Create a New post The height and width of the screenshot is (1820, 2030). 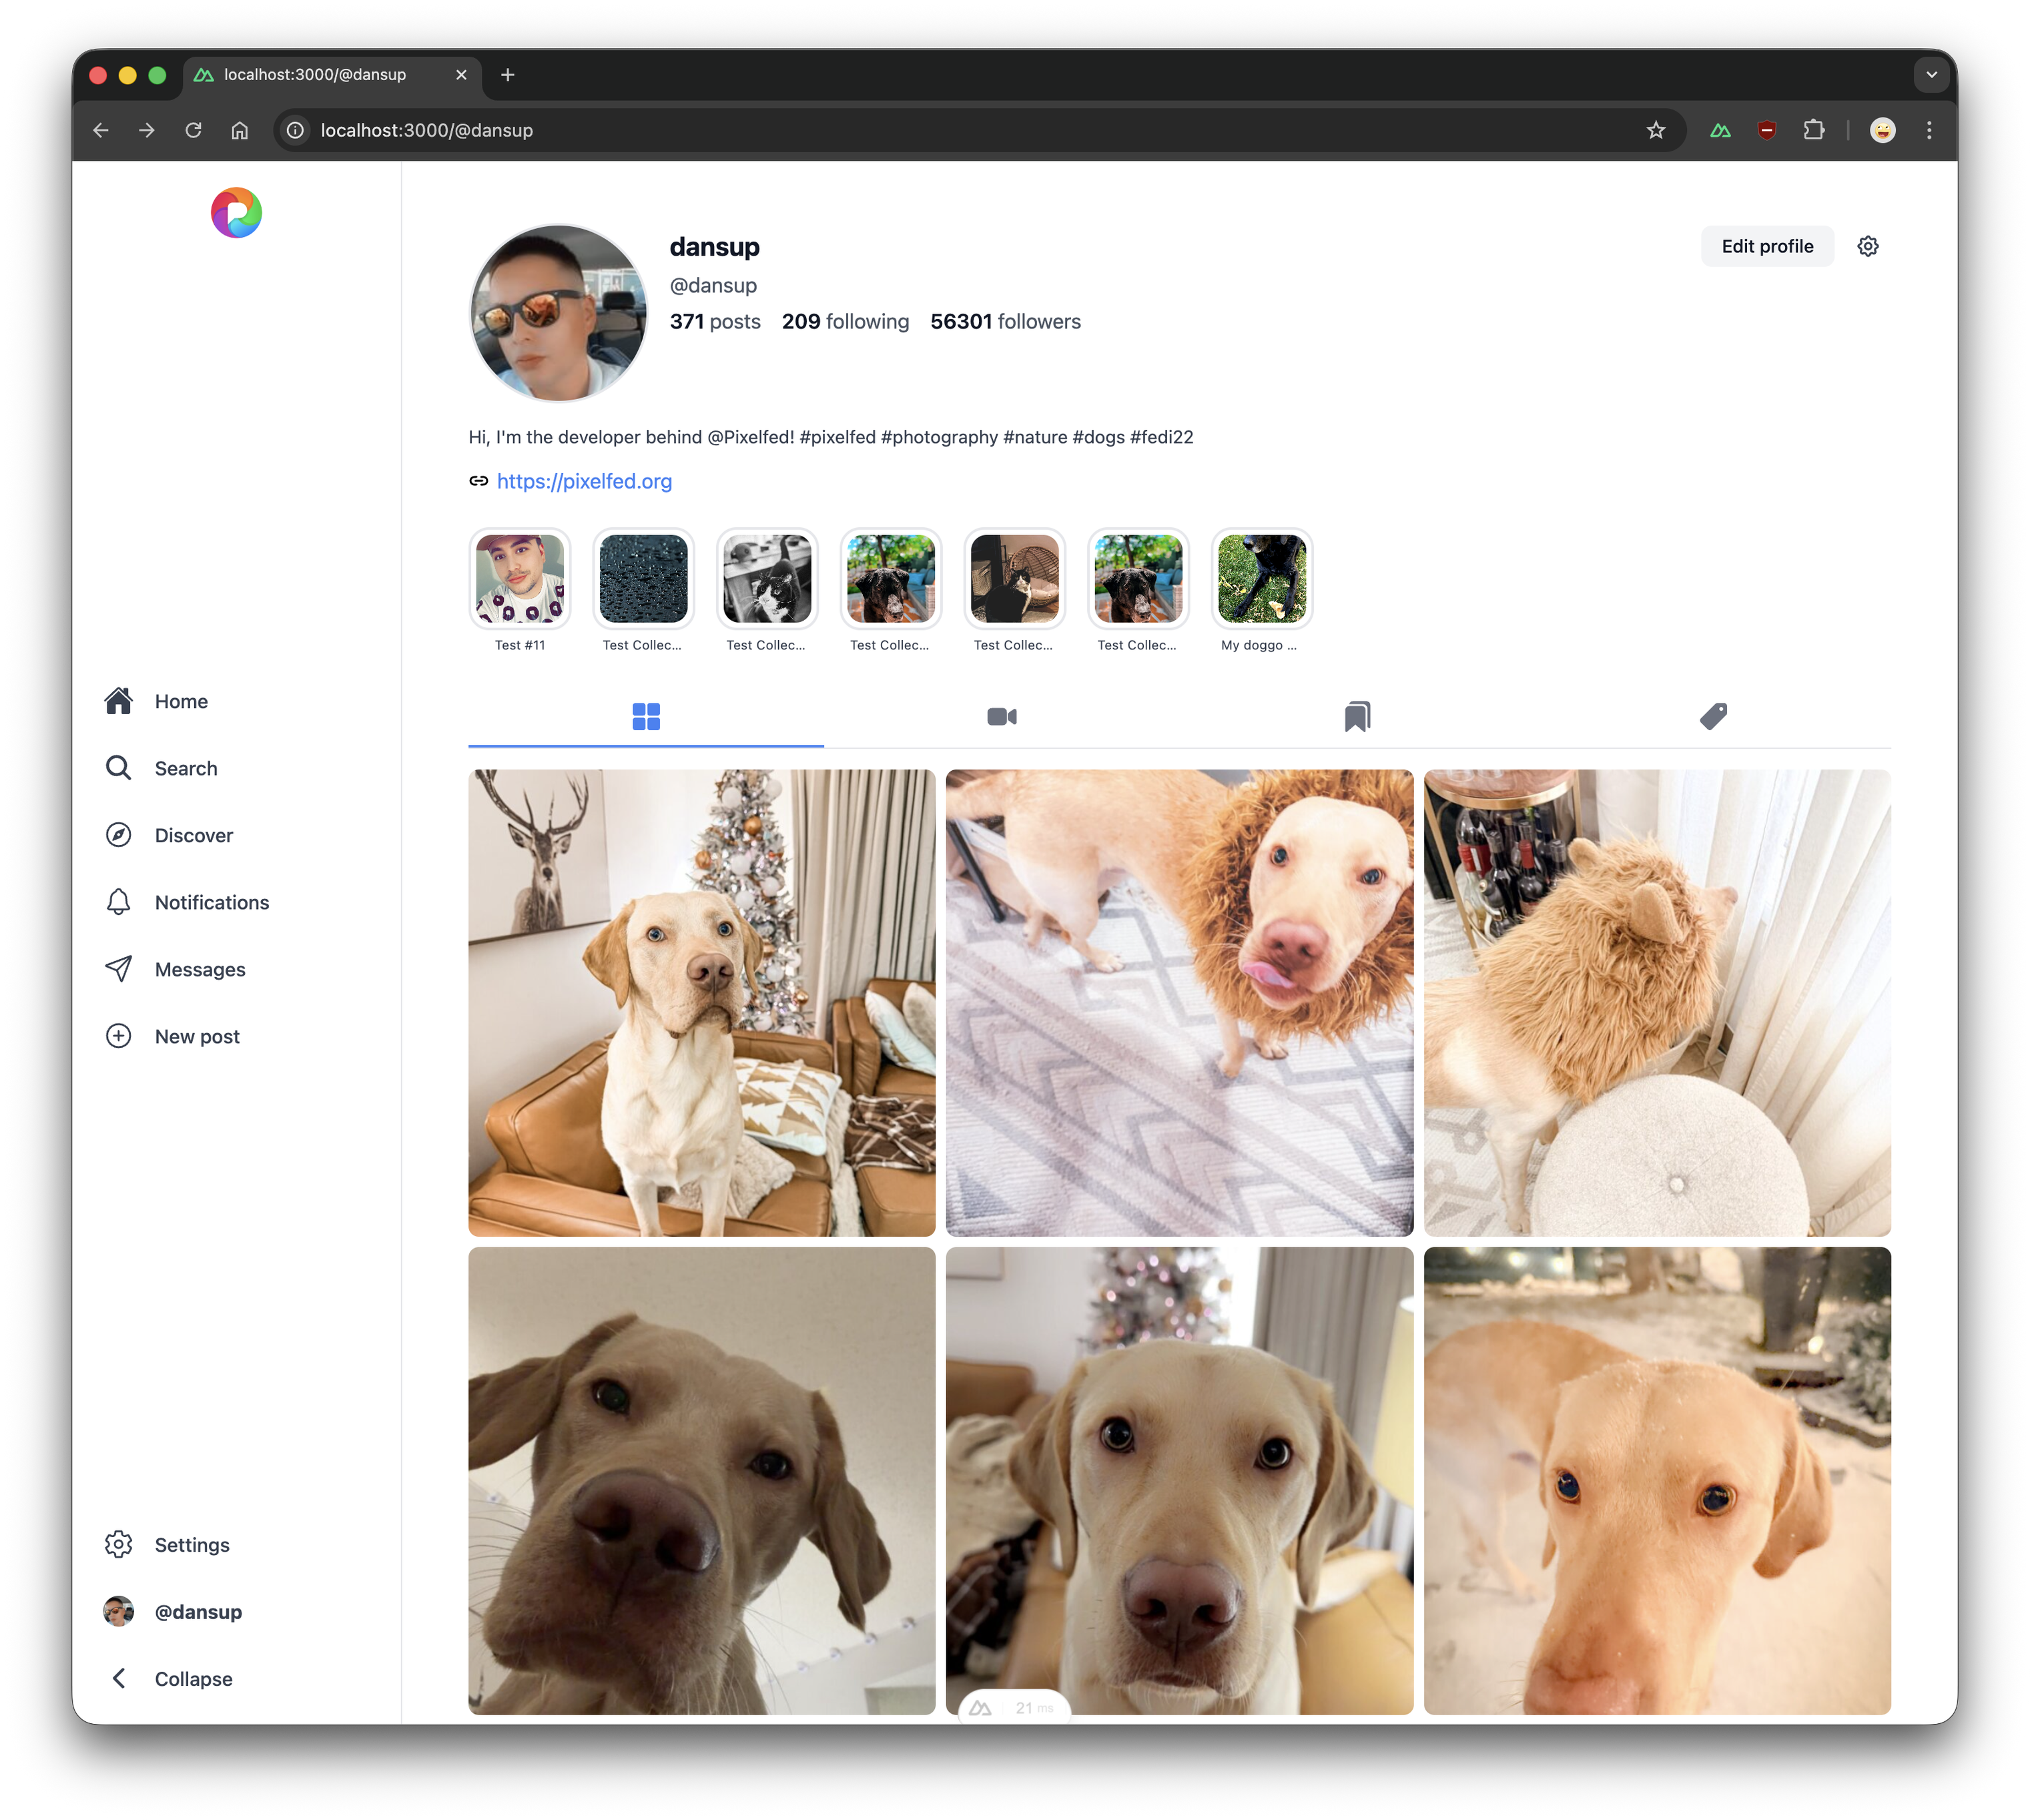(x=196, y=1036)
